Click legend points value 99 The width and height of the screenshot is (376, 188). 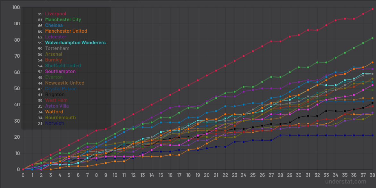point(40,14)
